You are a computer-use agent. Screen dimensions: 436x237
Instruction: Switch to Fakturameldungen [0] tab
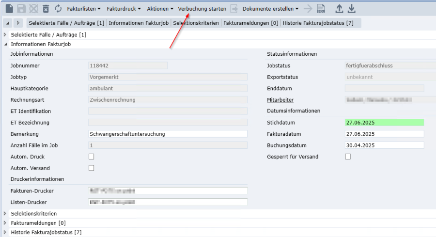click(250, 23)
